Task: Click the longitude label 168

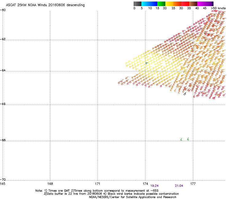Action: pyautogui.click(x=50, y=184)
